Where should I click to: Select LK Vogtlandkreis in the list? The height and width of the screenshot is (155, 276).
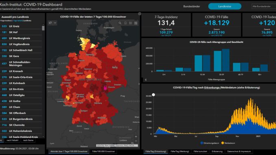(21, 44)
